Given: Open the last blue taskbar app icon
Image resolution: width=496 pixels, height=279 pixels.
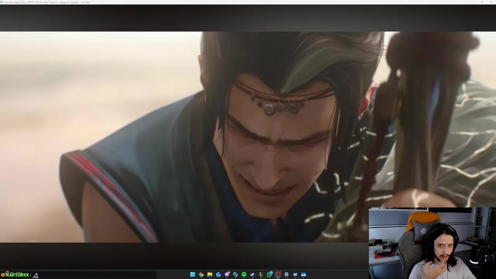Looking at the screenshot, I should [x=303, y=274].
